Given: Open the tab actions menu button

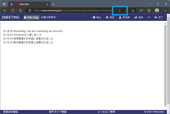Looking at the screenshot, I should [4, 4].
